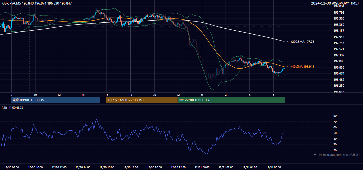
Task: Click the 12/30 08:00 date label
Action: 11,167
